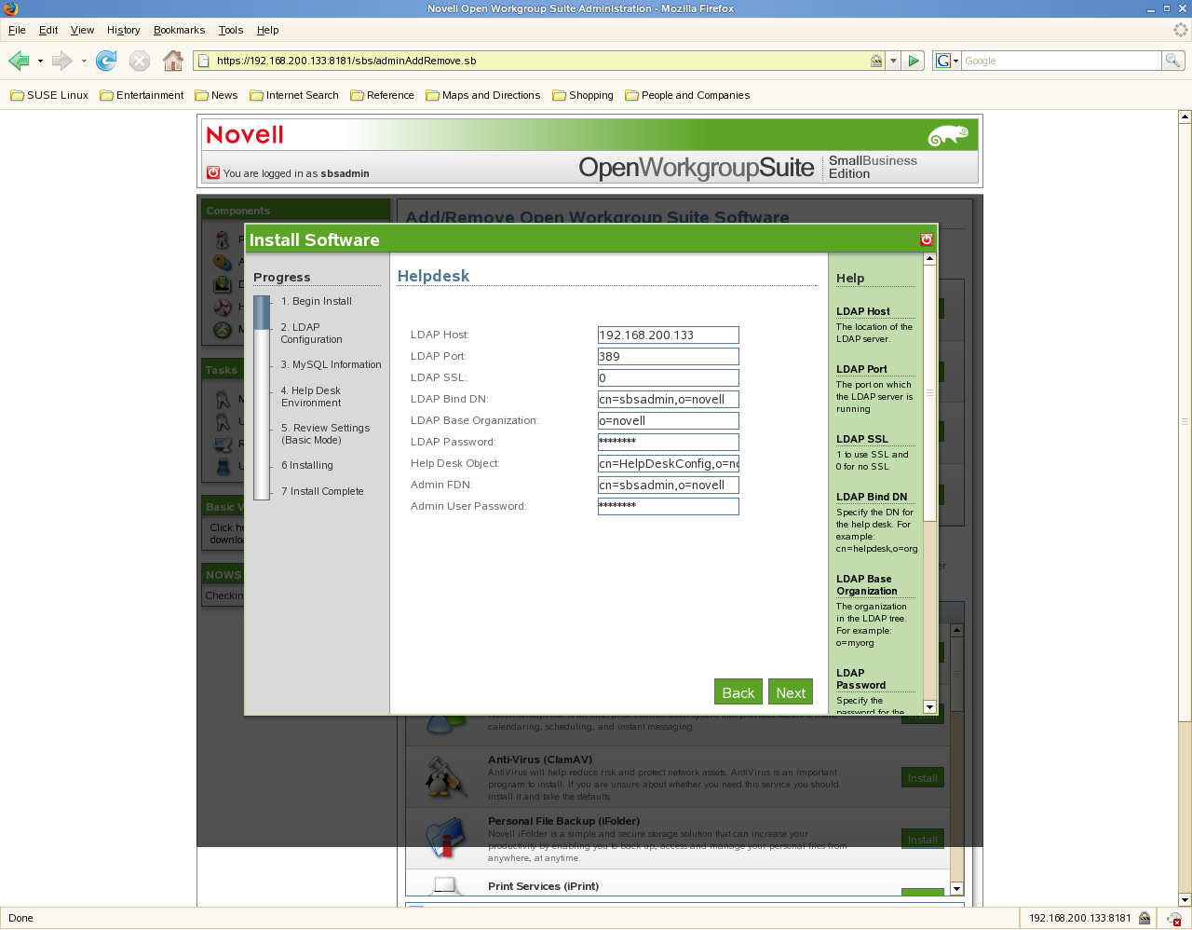
Task: Click the Help panel scroll-down arrow
Action: point(929,707)
